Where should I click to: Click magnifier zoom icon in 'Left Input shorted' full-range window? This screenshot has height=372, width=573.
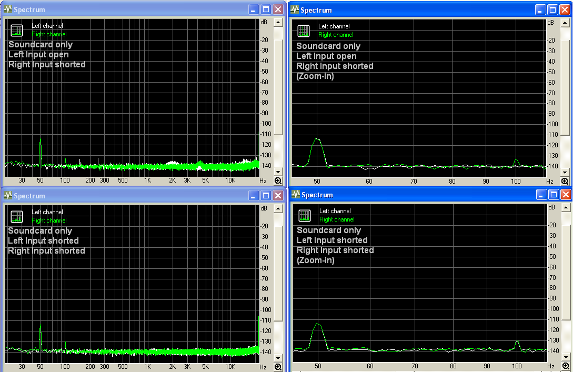tap(278, 367)
